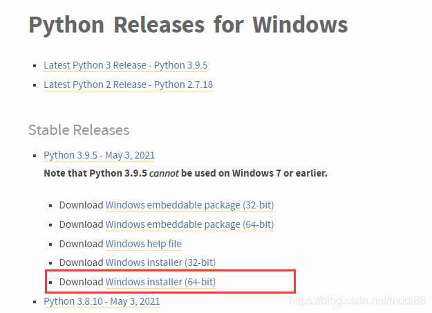
Task: Click the Windows installer (32-bit) link
Action: coord(160,262)
